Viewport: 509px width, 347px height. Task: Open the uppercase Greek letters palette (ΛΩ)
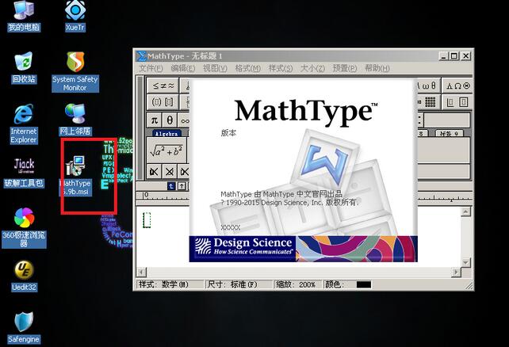(457, 86)
